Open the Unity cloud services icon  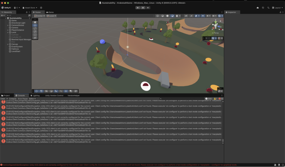pos(257,8)
